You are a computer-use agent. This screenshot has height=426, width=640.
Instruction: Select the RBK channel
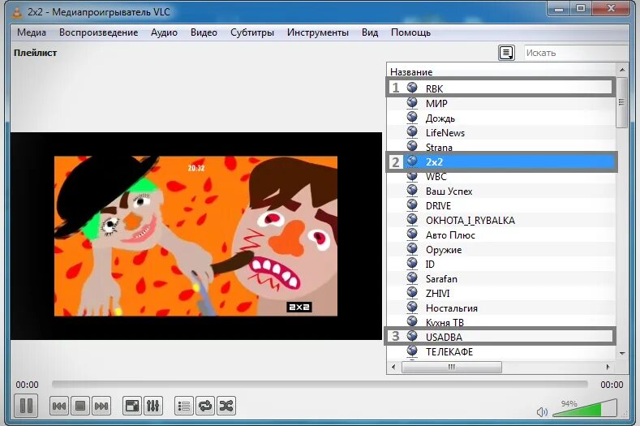[501, 88]
